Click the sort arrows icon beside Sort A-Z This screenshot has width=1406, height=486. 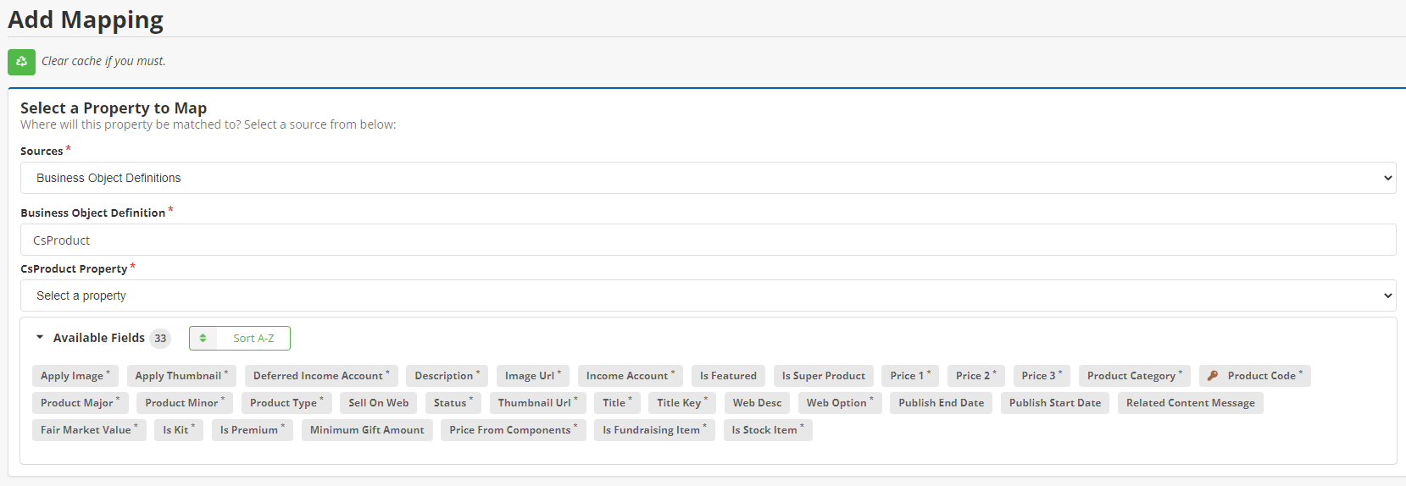pos(203,339)
